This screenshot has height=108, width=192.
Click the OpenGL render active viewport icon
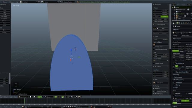(x=79, y=97)
